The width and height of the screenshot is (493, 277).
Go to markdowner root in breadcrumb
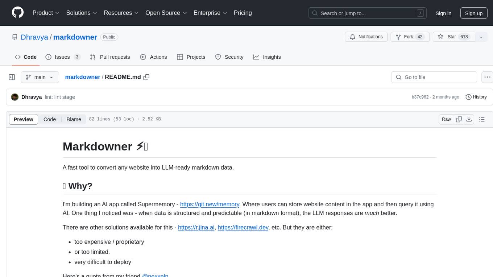click(83, 77)
